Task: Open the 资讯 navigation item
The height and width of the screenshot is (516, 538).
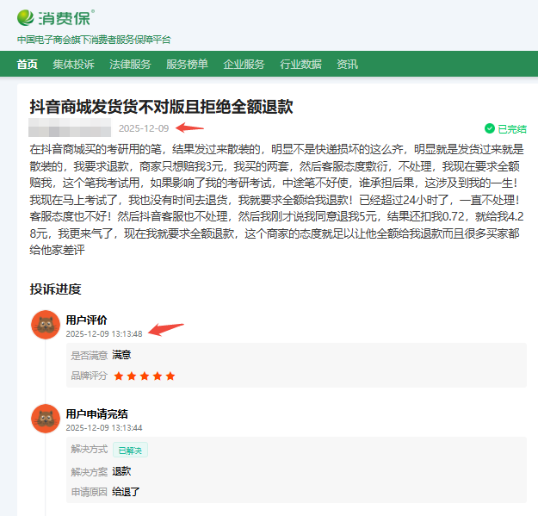Action: pyautogui.click(x=347, y=64)
